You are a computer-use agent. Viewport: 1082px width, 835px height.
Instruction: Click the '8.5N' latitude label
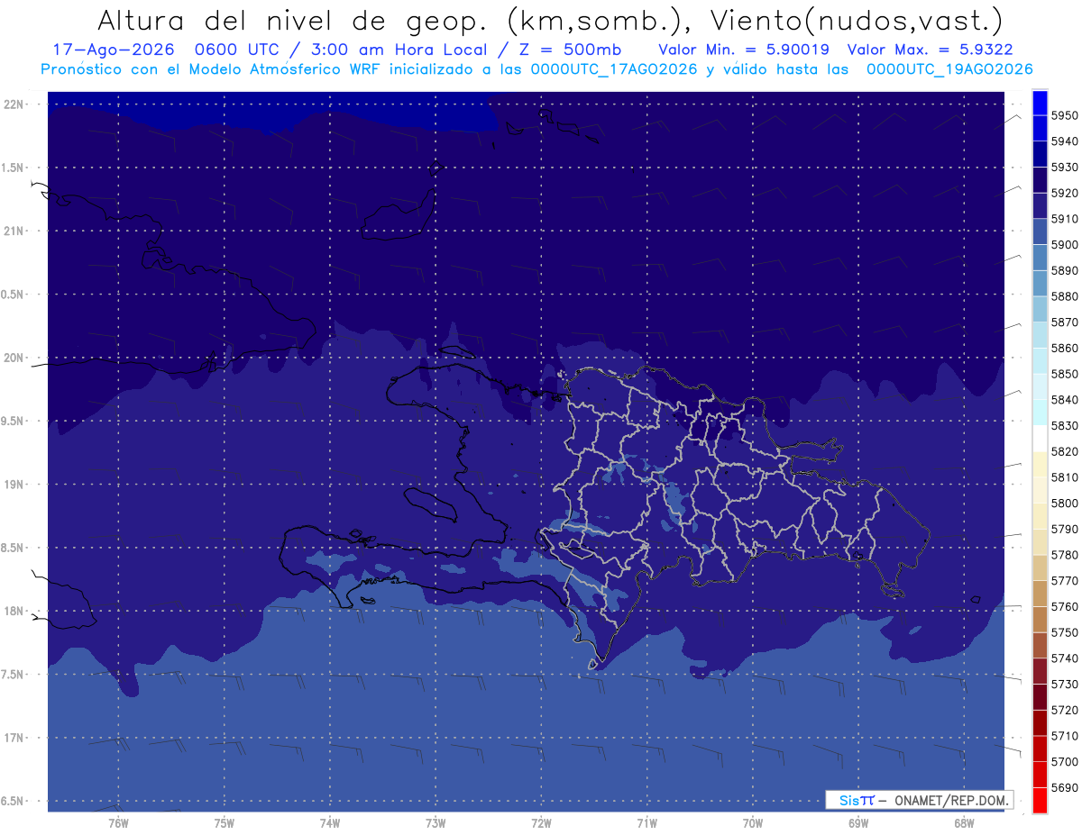click(x=13, y=548)
